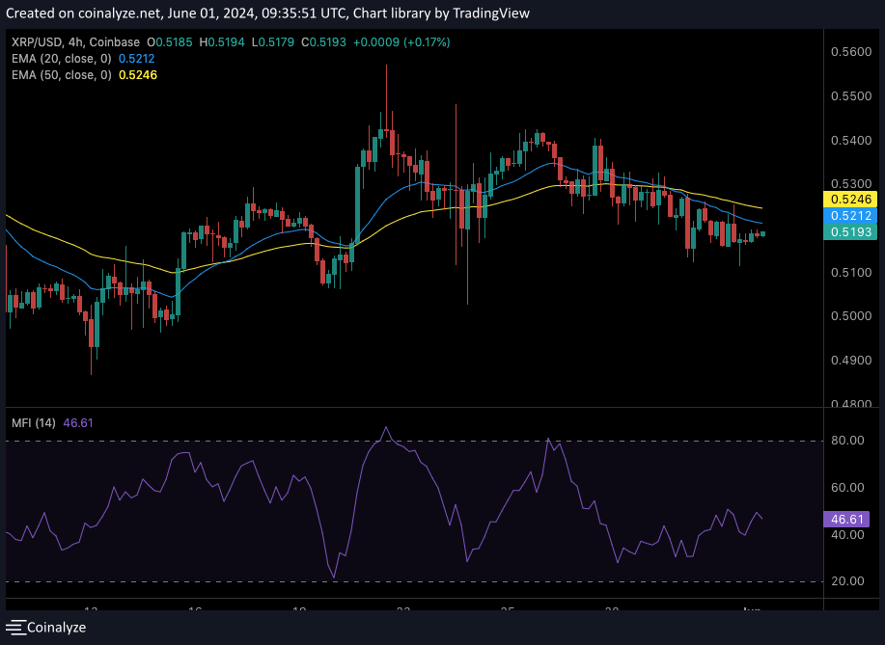
Task: Click the 0.4800 price axis label
Action: click(x=847, y=405)
